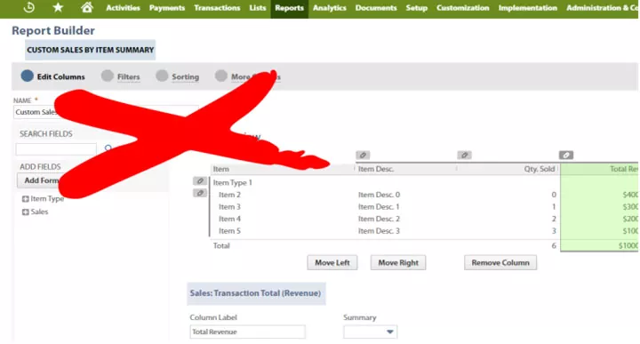Click the Item 4 cell

tap(229, 220)
